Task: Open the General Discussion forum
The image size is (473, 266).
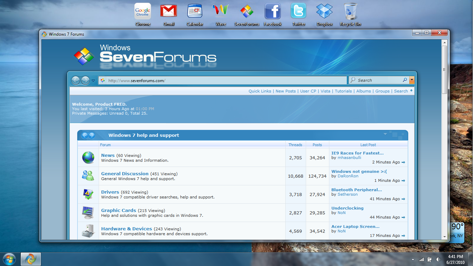Action: (125, 174)
